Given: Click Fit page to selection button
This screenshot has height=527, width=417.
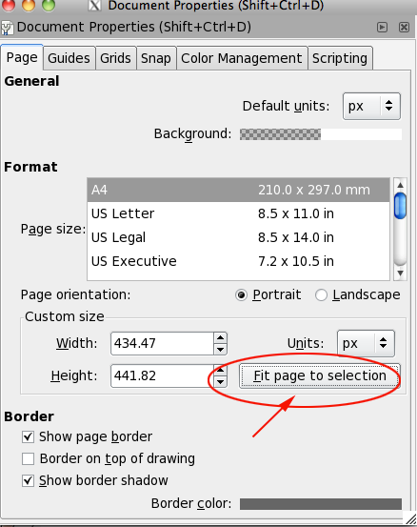Looking at the screenshot, I should pos(320,375).
